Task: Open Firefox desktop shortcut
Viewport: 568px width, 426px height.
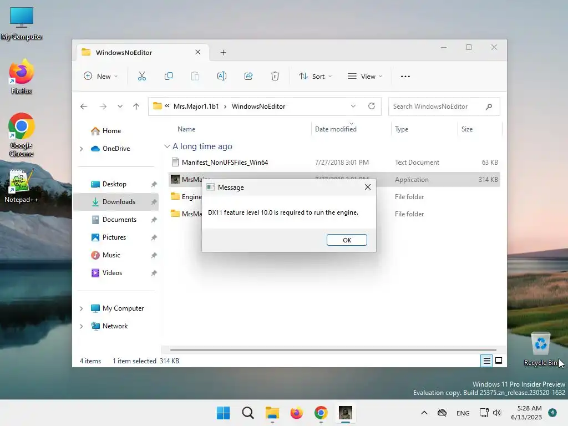Action: point(22,77)
